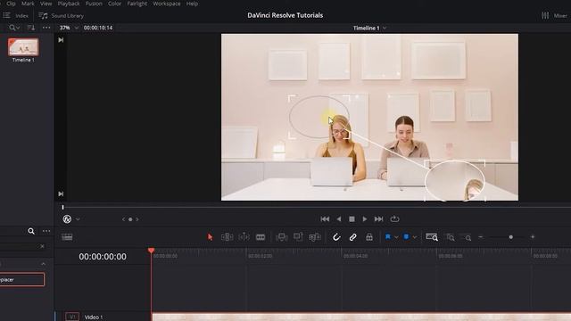
Task: Click the timeline zoom slider handle
Action: click(x=511, y=237)
